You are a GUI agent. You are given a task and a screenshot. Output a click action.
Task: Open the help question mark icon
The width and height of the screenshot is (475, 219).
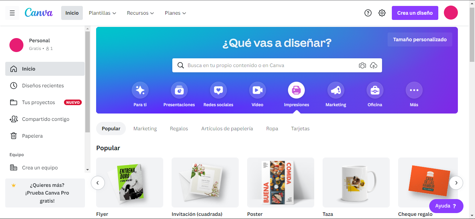[x=368, y=13]
